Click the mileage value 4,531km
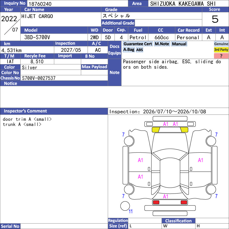The height and width of the screenshot is (229, 229). click(11, 50)
